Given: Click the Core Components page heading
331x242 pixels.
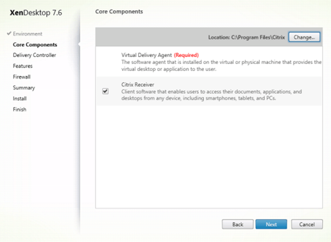Looking at the screenshot, I should (119, 12).
